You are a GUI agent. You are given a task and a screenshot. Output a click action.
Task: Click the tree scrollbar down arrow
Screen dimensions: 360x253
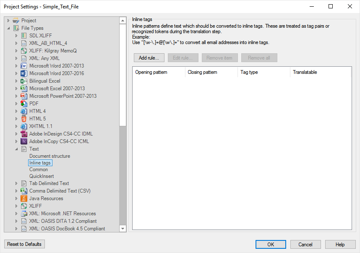point(123,228)
